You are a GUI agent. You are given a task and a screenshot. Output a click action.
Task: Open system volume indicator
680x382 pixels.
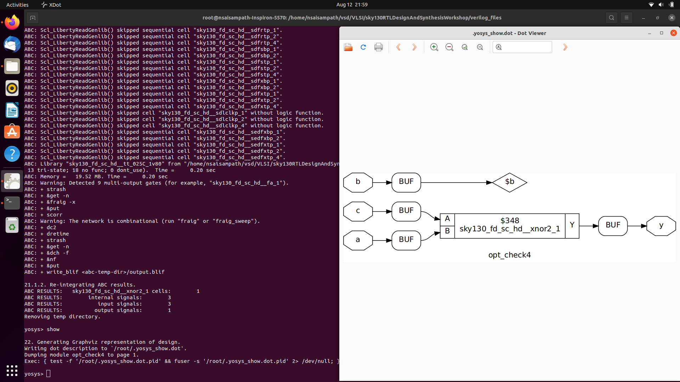(661, 5)
